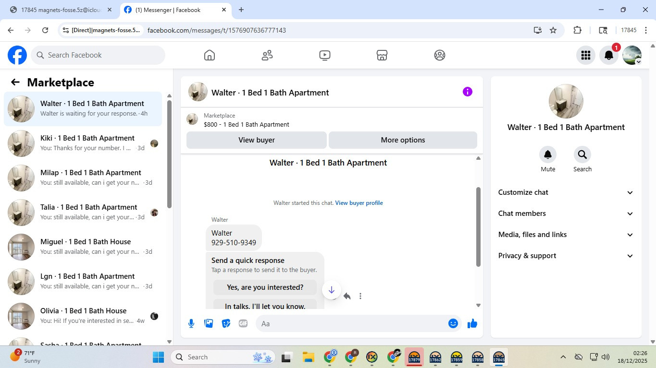Image resolution: width=656 pixels, height=368 pixels.
Task: Open Talia 1 Bed 1 Bath Apartment chat
Action: coord(83,213)
